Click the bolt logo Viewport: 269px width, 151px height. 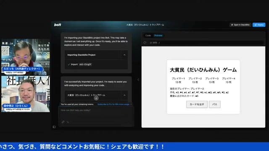58,25
